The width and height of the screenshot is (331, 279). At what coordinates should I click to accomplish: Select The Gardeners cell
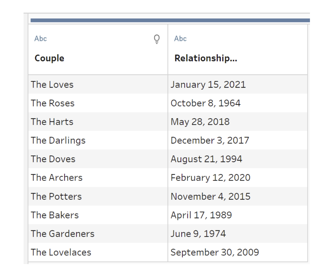tap(63, 234)
